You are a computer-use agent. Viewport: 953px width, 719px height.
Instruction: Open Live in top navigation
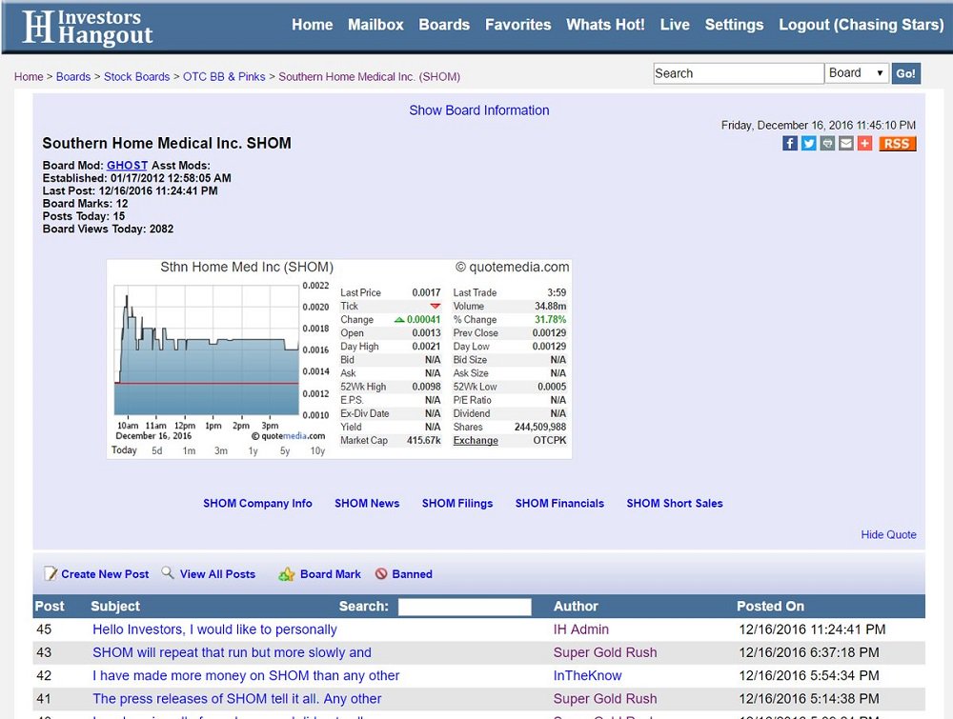675,25
